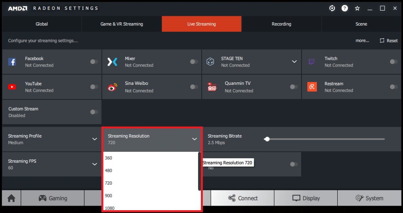403x213 pixels.
Task: Switch to the Recording tab
Action: coord(281,24)
